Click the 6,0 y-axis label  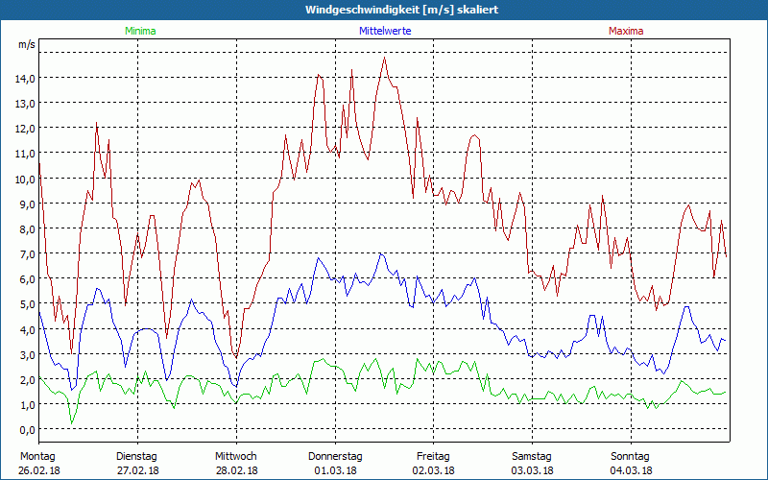coord(28,279)
